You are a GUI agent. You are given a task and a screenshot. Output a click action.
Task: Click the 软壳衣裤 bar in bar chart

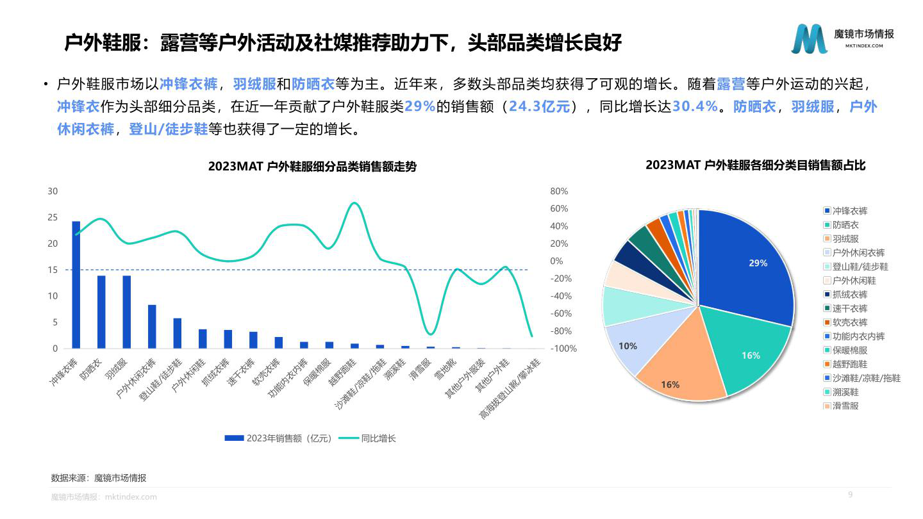point(279,343)
